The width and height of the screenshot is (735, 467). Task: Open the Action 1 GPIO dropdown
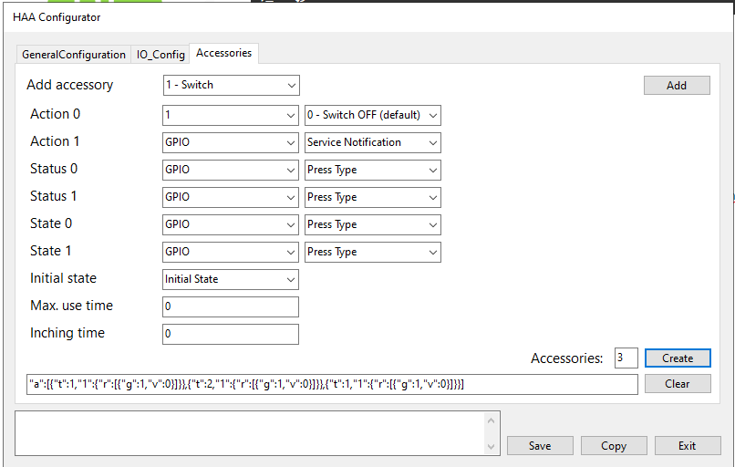click(x=230, y=142)
